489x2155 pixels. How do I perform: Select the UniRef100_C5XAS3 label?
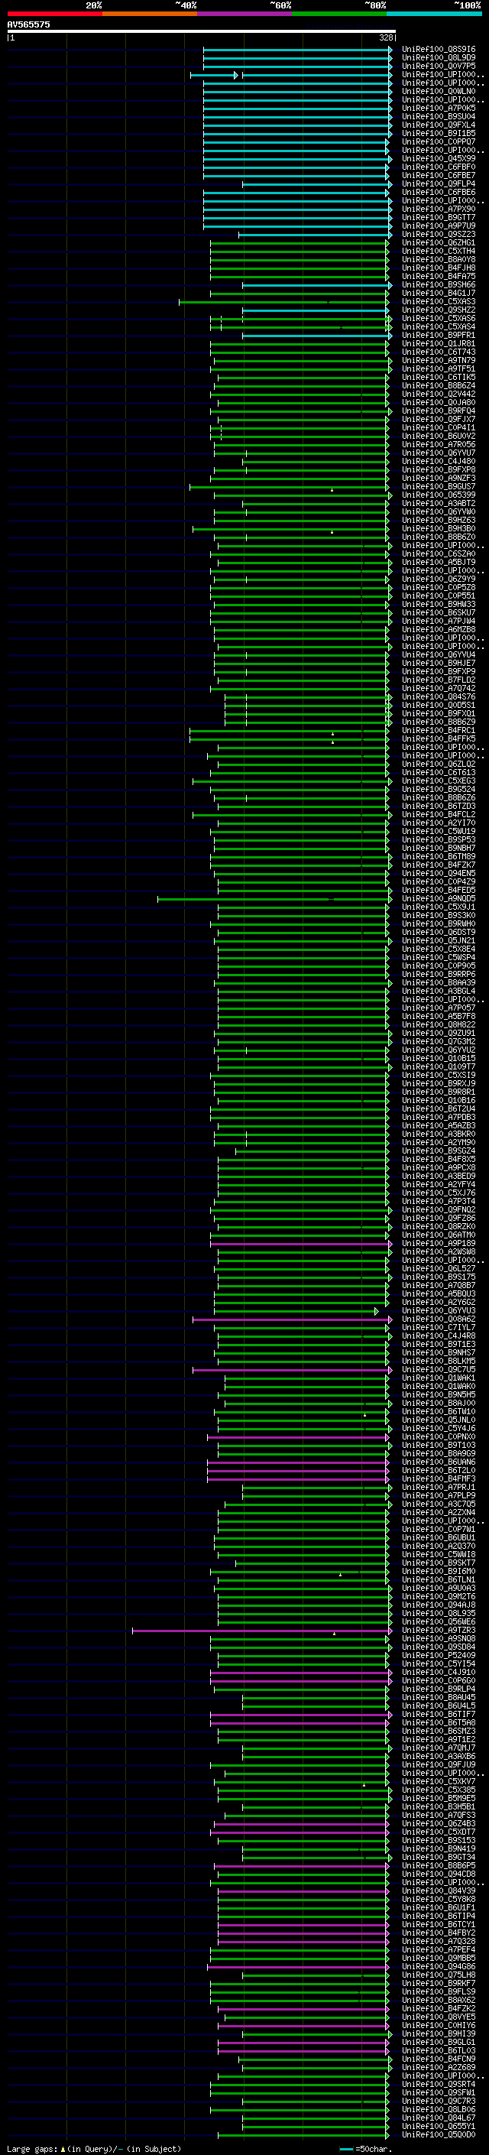tap(439, 302)
